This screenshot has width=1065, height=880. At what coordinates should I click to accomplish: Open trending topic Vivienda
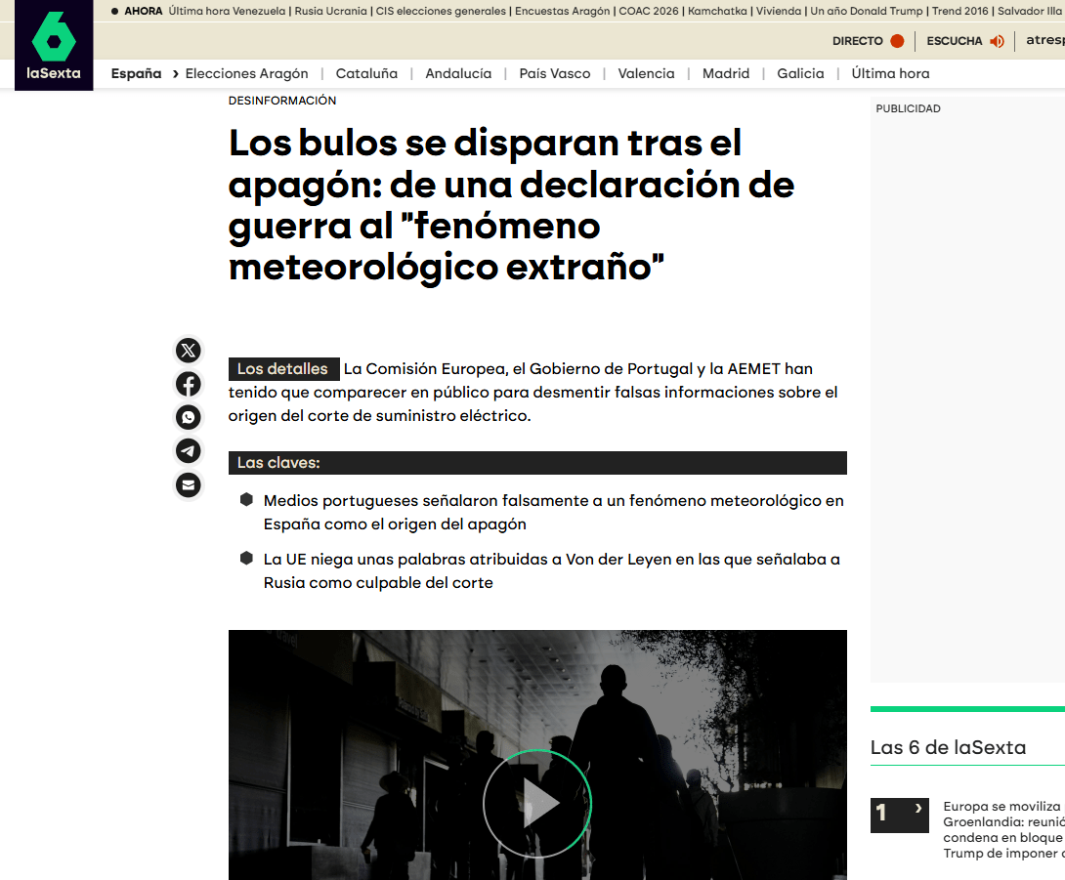[779, 11]
